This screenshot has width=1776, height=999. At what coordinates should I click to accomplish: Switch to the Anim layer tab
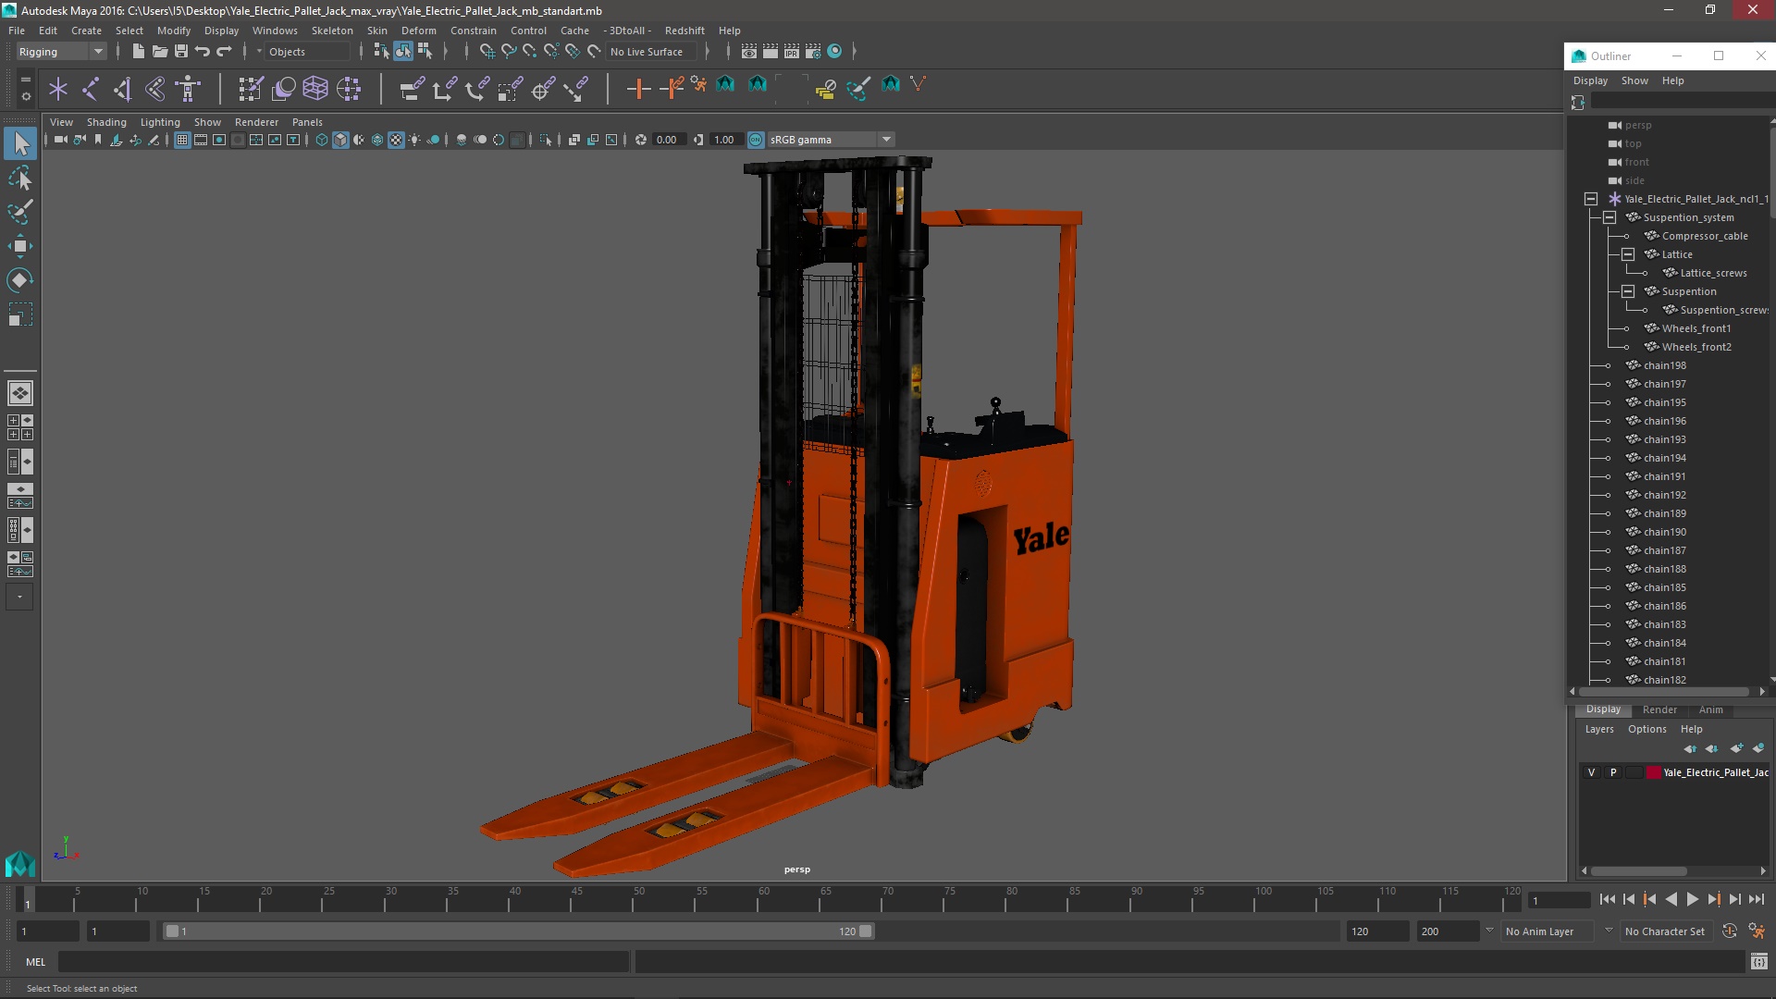click(x=1710, y=709)
